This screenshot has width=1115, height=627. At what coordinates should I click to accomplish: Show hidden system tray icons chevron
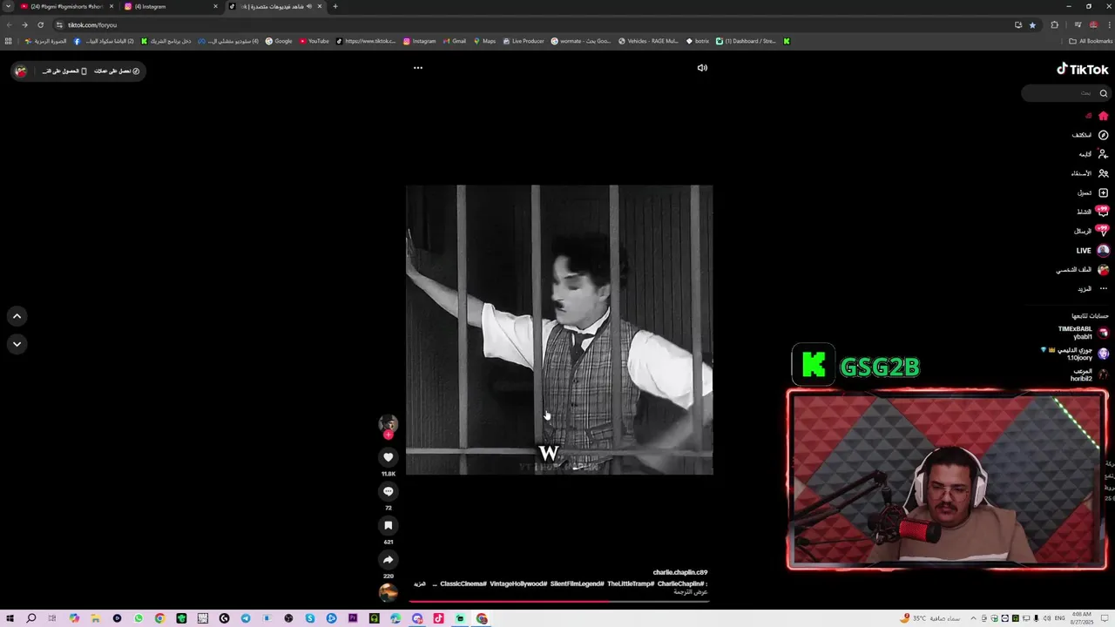pyautogui.click(x=973, y=618)
